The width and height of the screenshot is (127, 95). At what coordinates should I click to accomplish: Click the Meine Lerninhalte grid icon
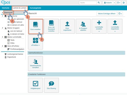point(6,37)
